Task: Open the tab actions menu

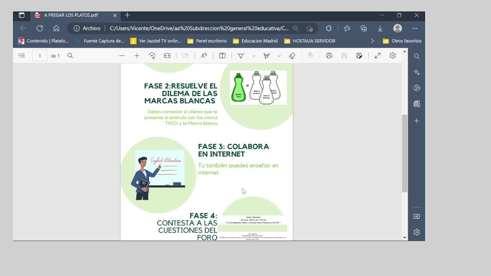Action: [x=21, y=15]
